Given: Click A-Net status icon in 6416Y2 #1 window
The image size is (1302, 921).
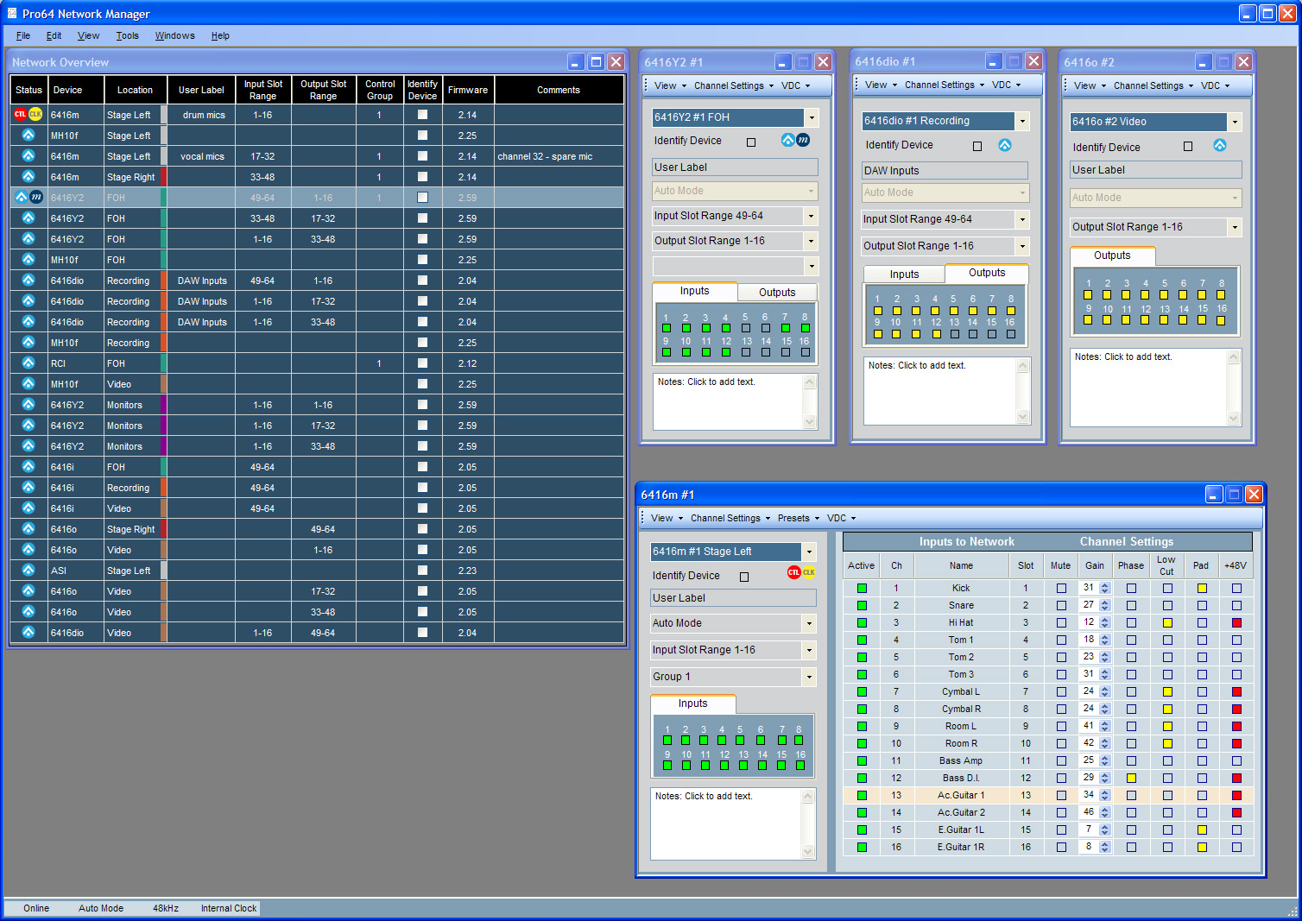Looking at the screenshot, I should pos(787,140).
